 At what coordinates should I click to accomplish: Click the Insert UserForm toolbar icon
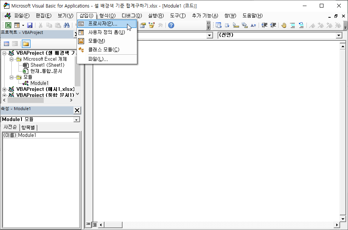pyautogui.click(x=17, y=25)
